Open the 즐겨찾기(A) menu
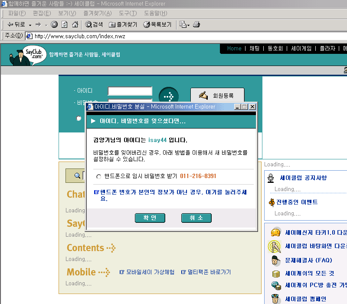Viewport: 347px width, 304px height. tap(97, 13)
